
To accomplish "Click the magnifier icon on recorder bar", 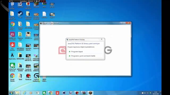I will coord(12,1).
